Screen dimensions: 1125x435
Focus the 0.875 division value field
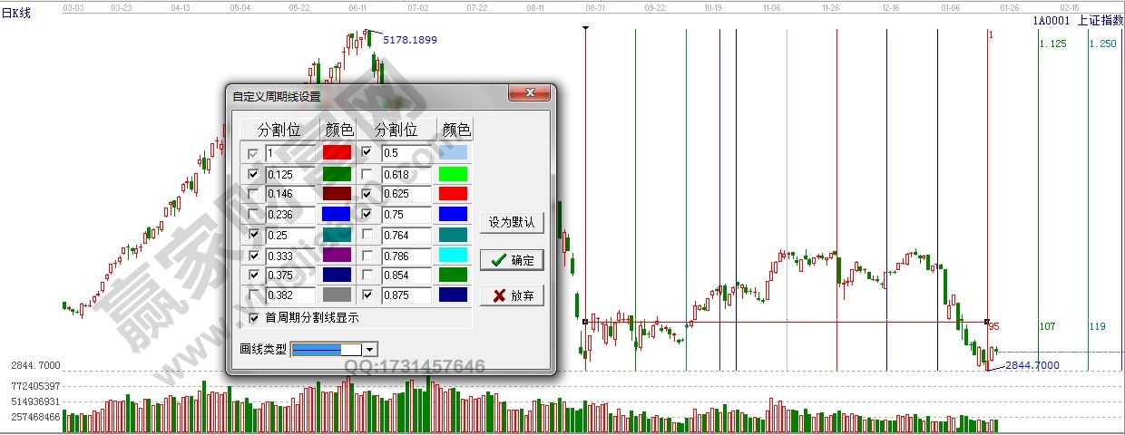click(406, 295)
